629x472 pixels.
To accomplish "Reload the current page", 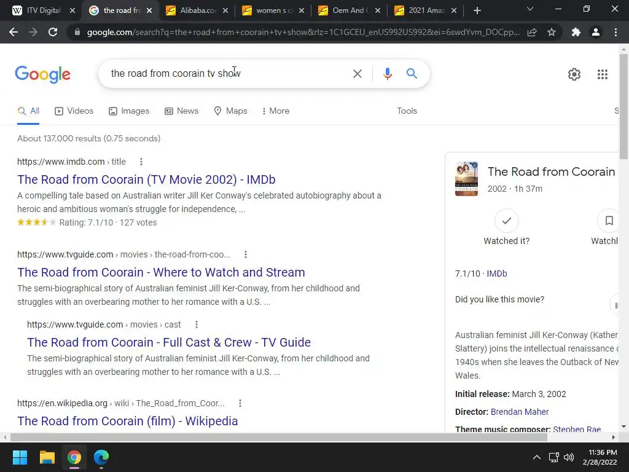I will tap(53, 32).
